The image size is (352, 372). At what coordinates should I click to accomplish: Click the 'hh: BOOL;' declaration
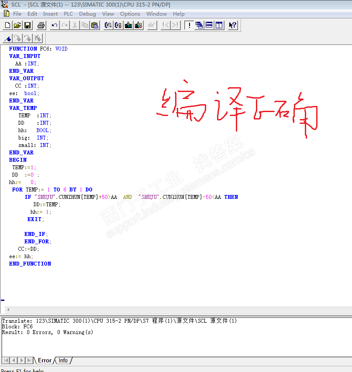(35, 130)
